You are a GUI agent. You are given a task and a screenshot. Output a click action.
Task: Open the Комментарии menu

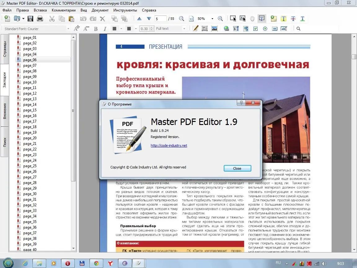click(64, 10)
